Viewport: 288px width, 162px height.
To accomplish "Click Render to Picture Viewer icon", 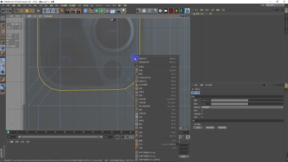I will pyautogui.click(x=73, y=11).
